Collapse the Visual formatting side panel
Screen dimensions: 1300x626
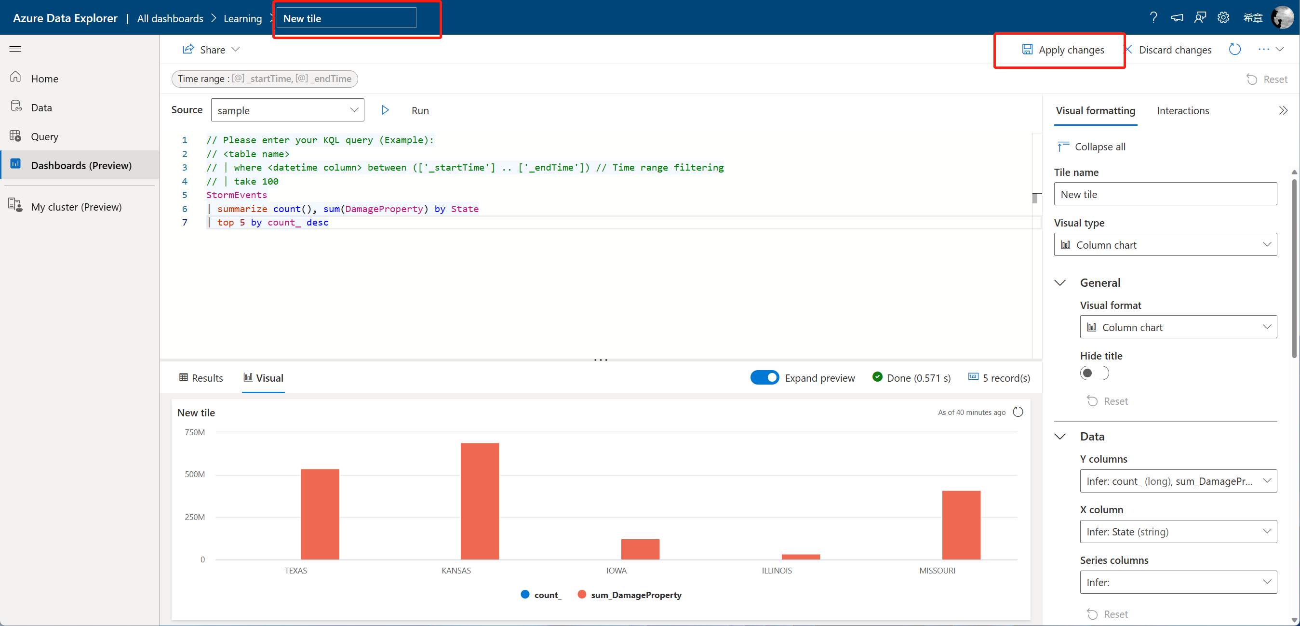pos(1283,110)
